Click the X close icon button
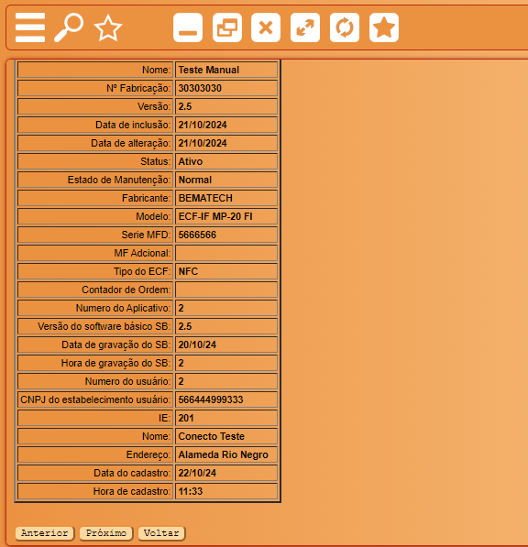Viewport: 528px width, 547px height. (x=266, y=27)
